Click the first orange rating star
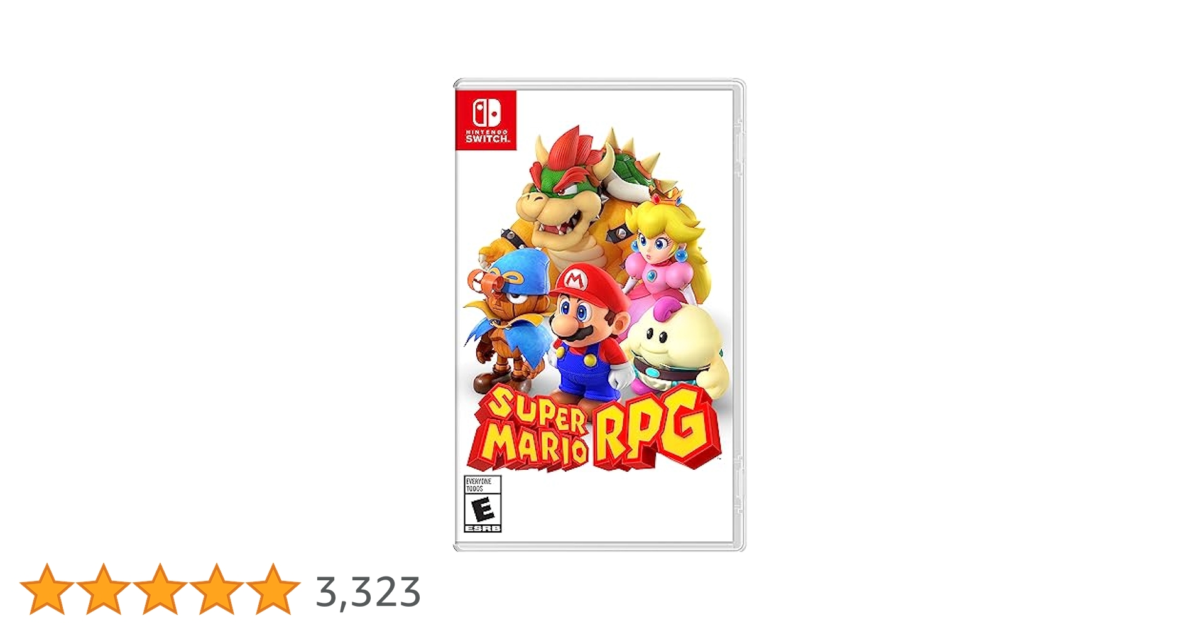 coord(46,589)
